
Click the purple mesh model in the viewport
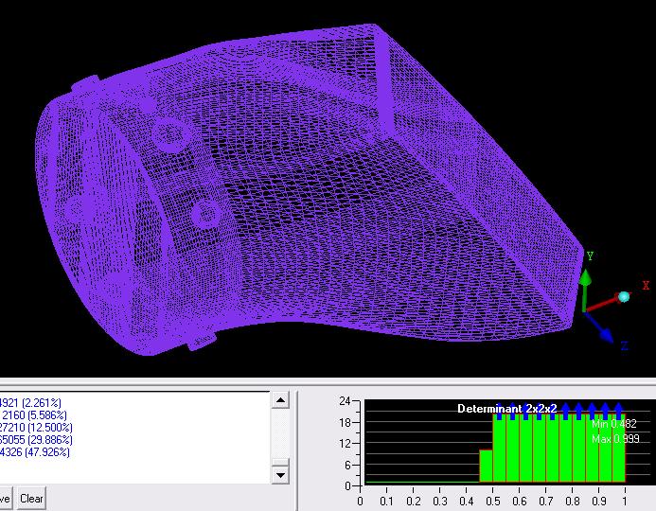[x=312, y=189]
